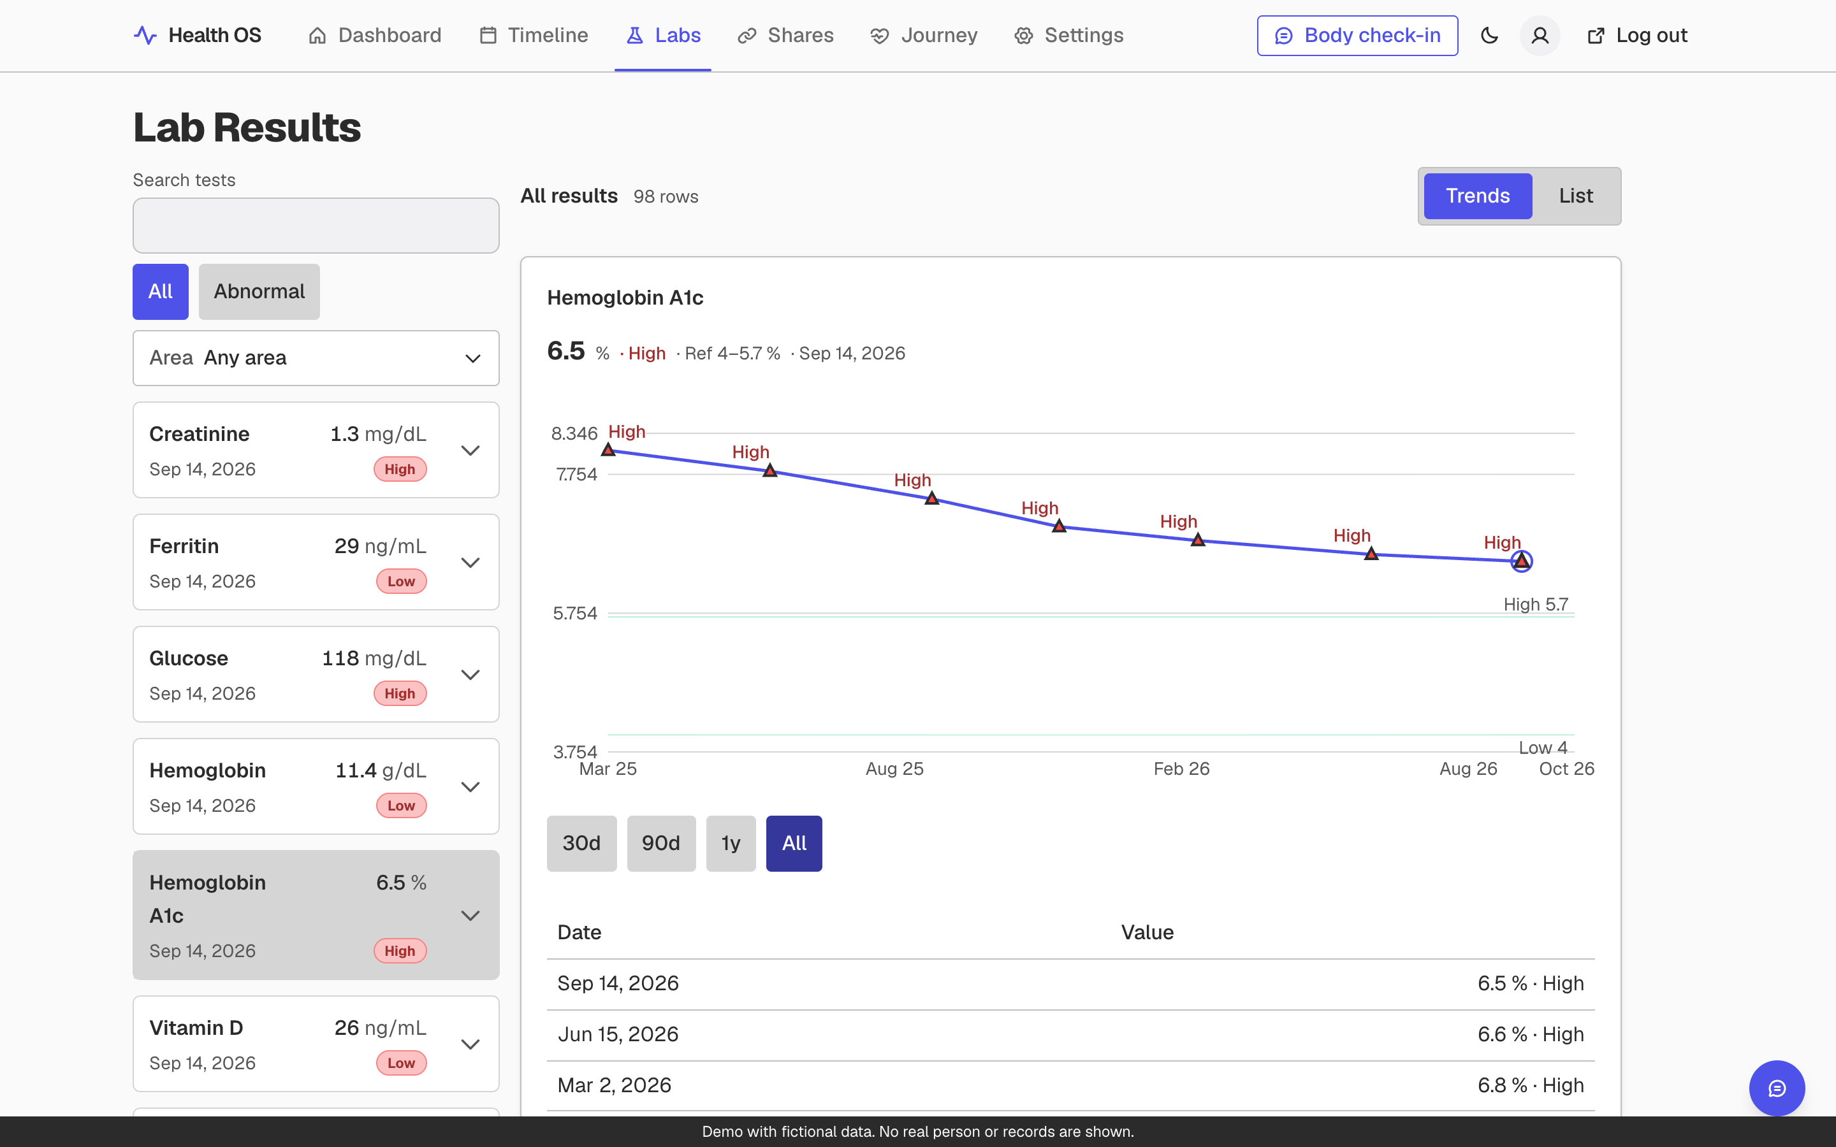Click the Jun 15, 2026 table row date

point(618,1034)
